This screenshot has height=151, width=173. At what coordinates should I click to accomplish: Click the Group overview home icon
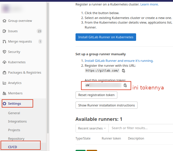click(x=4, y=21)
